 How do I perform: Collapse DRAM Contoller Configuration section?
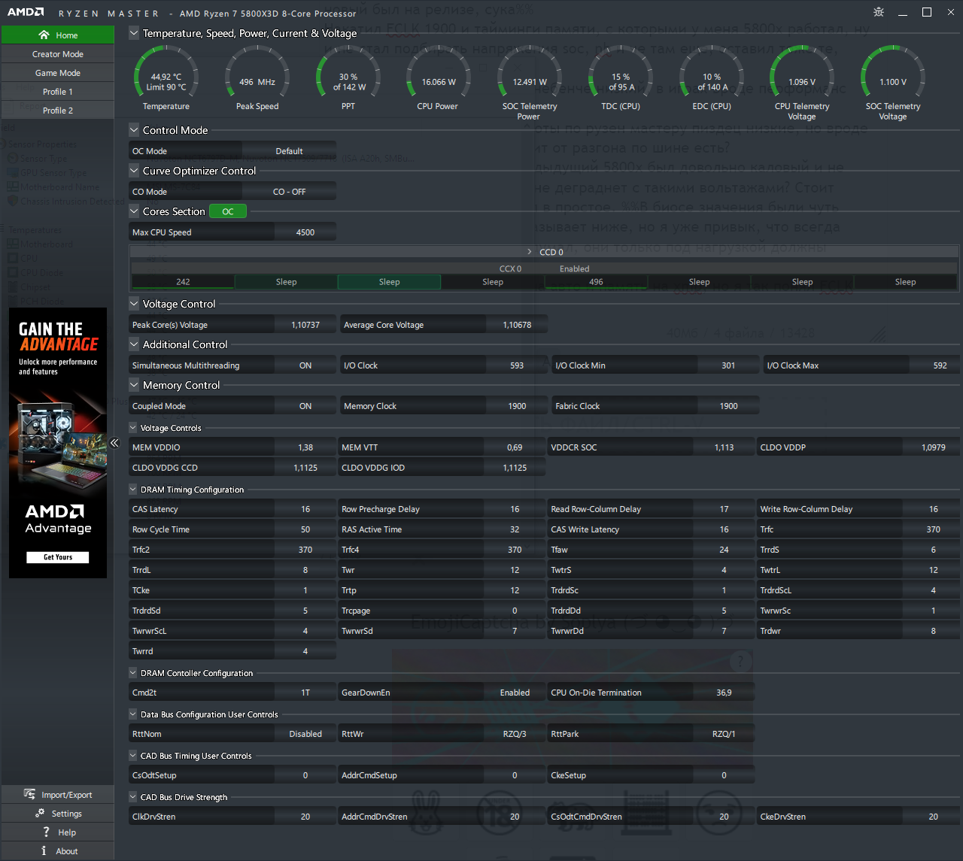133,672
